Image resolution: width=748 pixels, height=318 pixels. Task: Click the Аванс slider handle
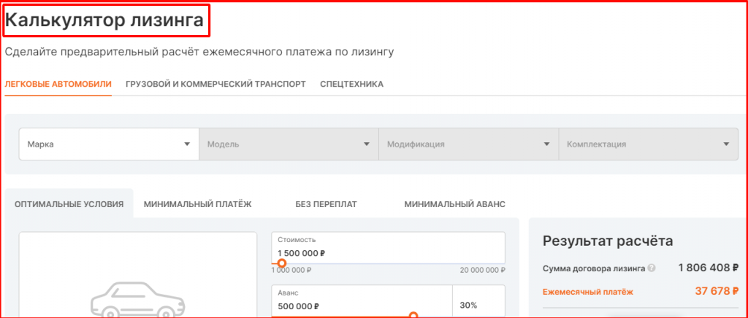[413, 315]
